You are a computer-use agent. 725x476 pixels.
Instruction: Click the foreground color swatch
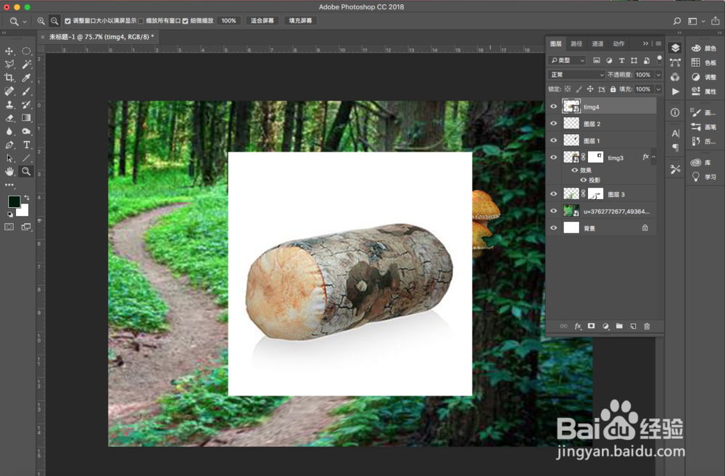14,201
